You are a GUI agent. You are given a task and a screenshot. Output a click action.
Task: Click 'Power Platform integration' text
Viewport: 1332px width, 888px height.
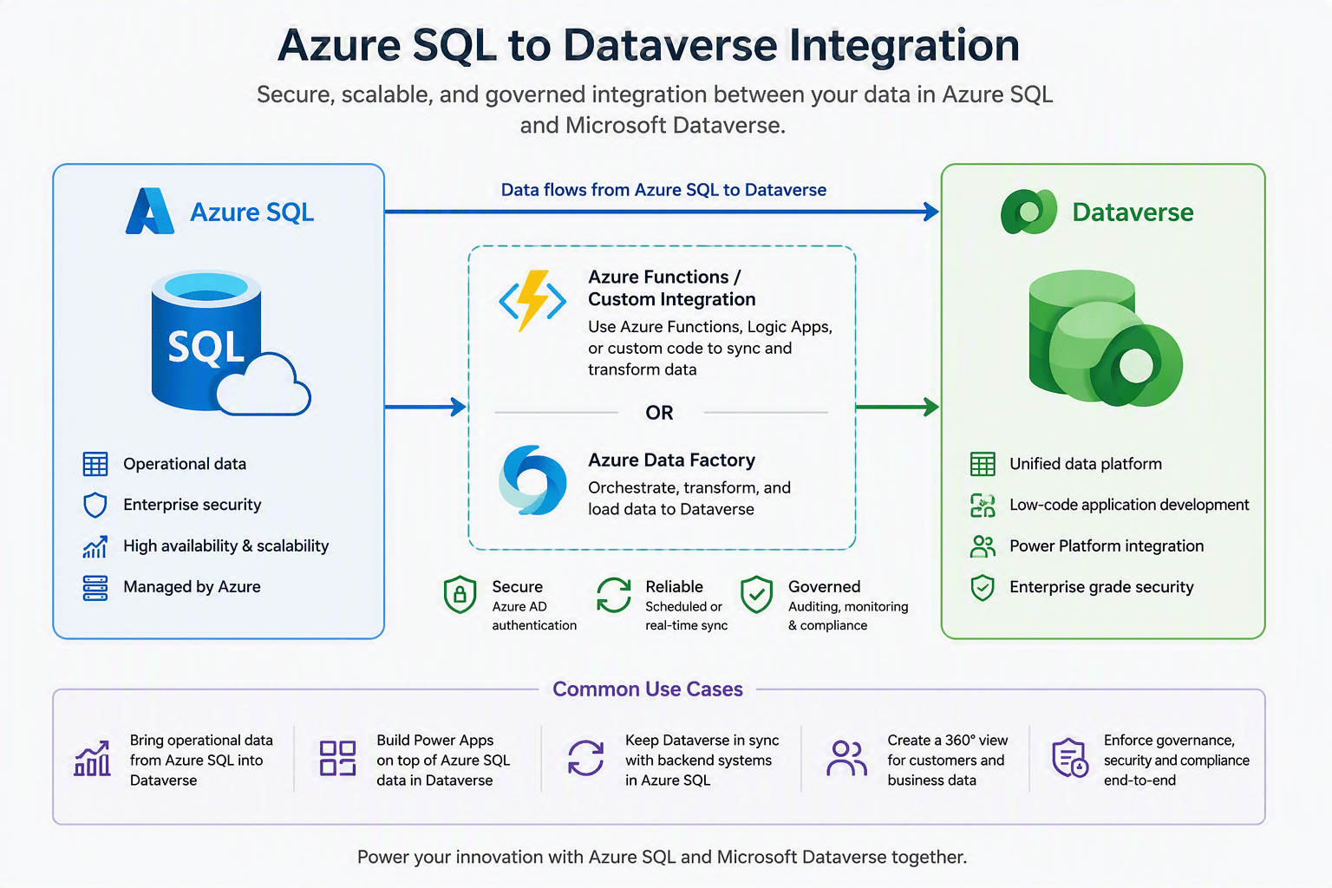click(x=1107, y=546)
